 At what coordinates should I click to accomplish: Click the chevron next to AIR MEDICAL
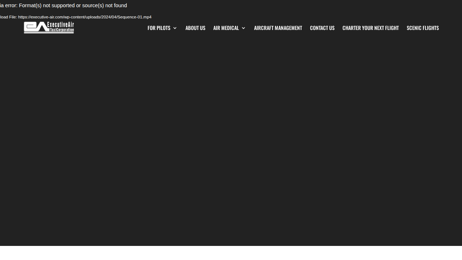click(243, 27)
